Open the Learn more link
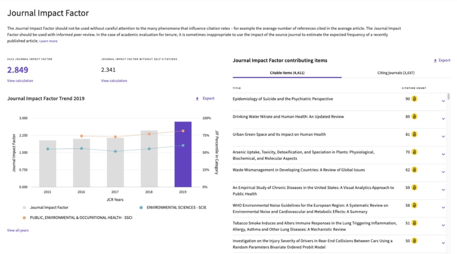Image resolution: width=457 pixels, height=254 pixels. [48, 41]
